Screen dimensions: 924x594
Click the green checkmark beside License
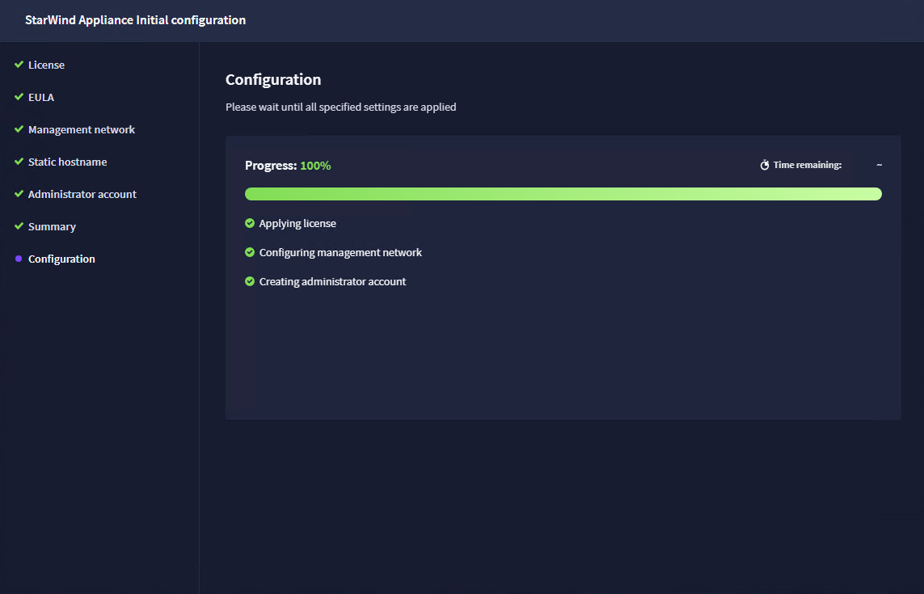click(x=19, y=64)
